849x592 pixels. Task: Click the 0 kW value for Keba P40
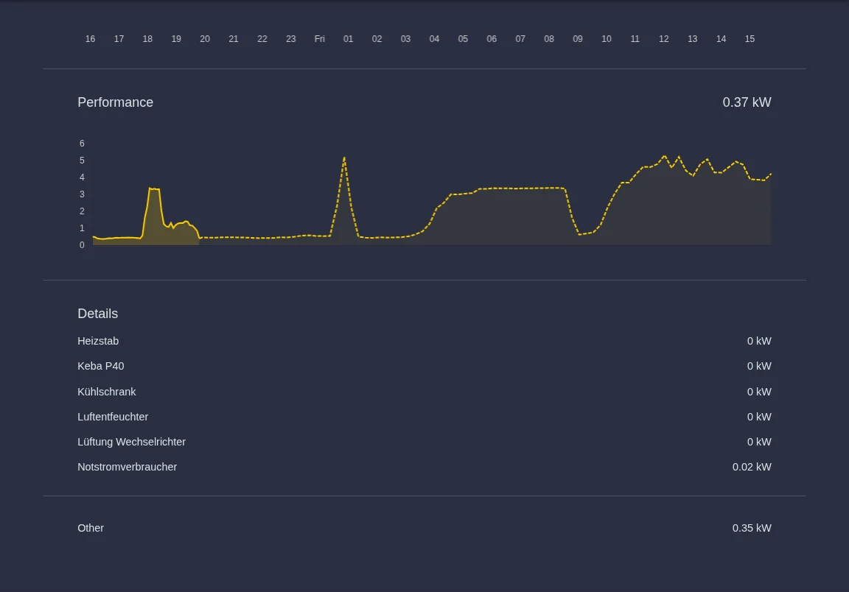coord(759,367)
